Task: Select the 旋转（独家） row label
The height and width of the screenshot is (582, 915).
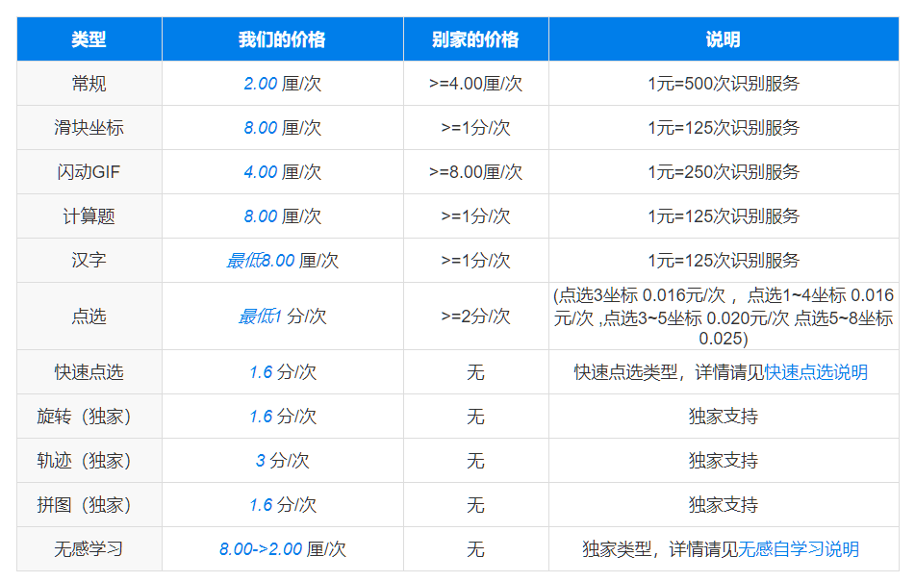Action: tap(89, 417)
